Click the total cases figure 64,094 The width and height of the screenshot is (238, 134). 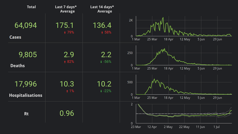(26, 25)
